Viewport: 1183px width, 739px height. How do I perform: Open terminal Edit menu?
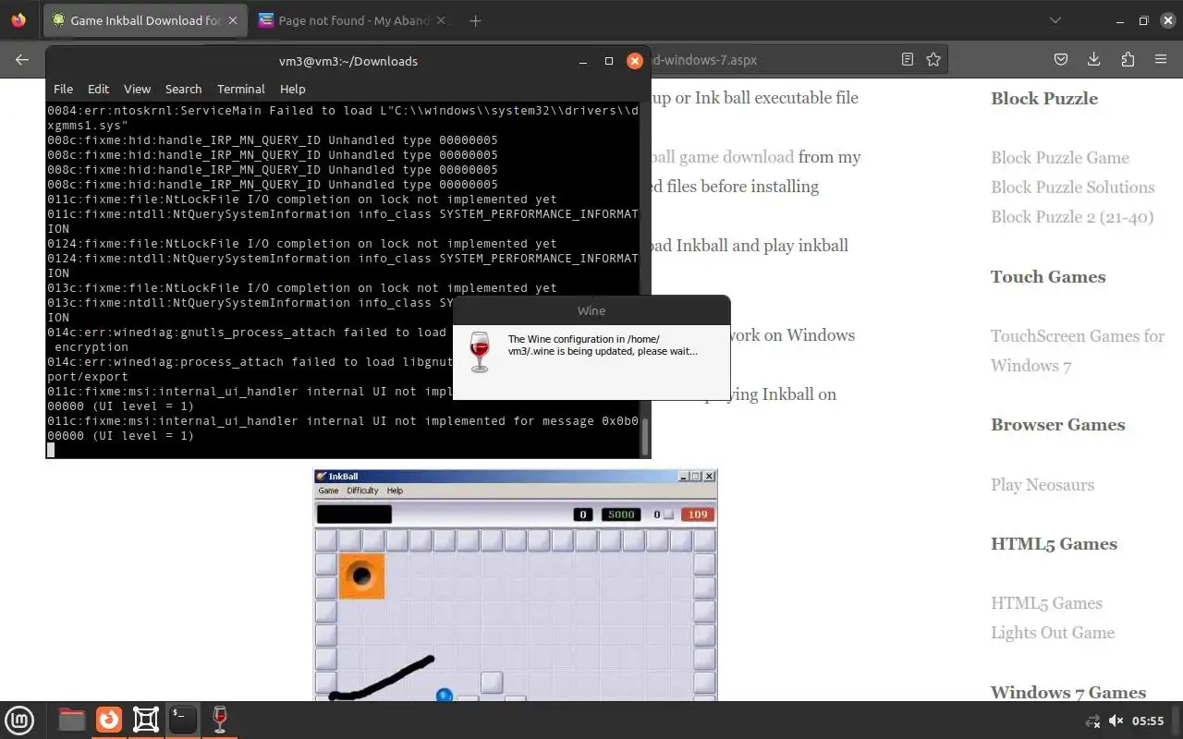[x=98, y=89]
